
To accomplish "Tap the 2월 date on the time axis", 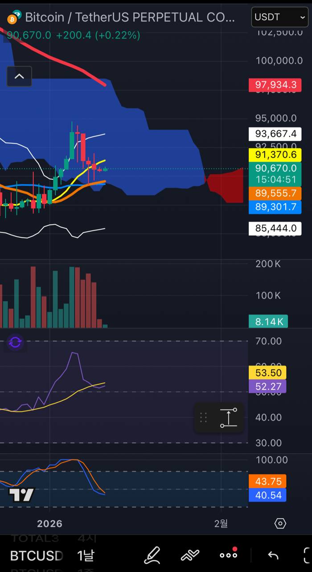I will [221, 523].
